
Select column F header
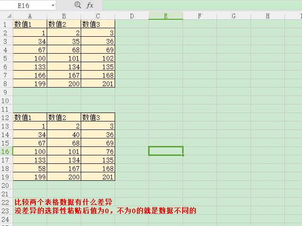[x=200, y=16]
